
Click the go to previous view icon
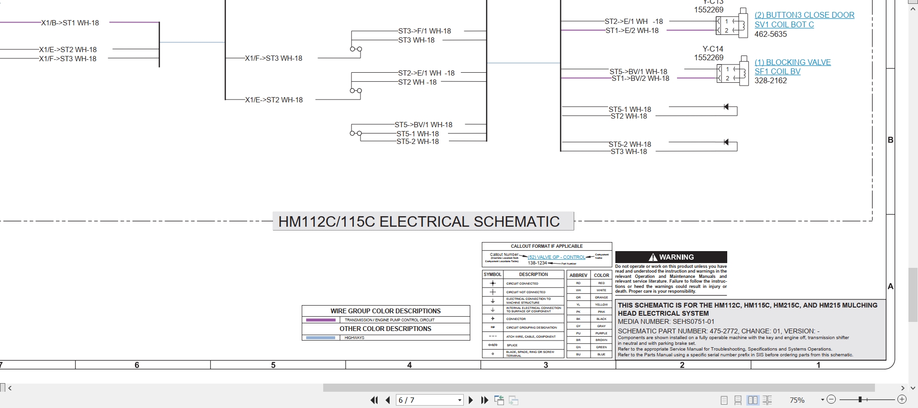point(499,400)
